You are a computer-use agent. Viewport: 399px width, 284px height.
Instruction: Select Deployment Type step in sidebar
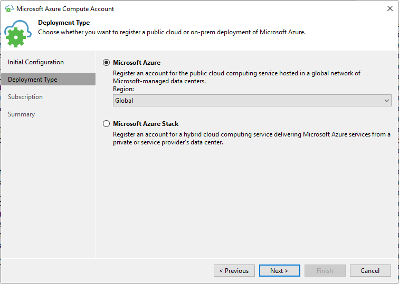pyautogui.click(x=33, y=80)
